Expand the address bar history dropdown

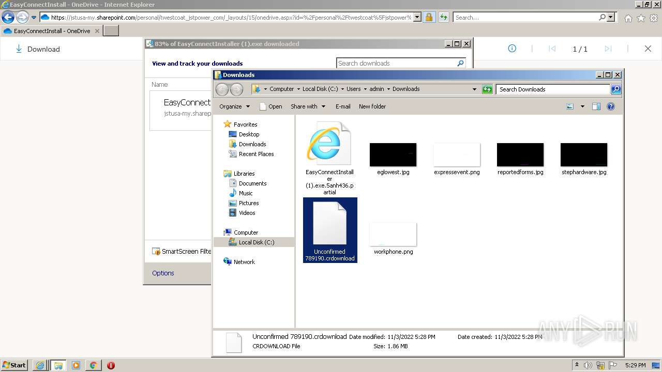pos(474,89)
